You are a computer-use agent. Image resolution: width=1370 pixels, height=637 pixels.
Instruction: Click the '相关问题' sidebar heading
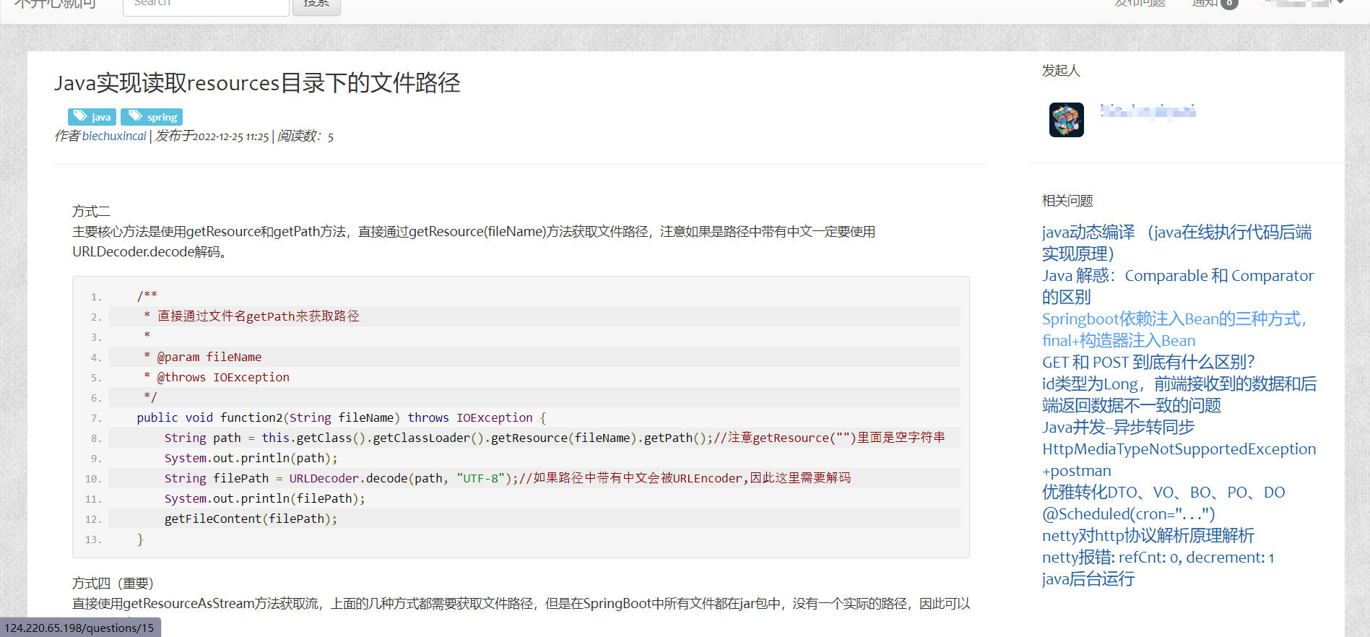1067,200
